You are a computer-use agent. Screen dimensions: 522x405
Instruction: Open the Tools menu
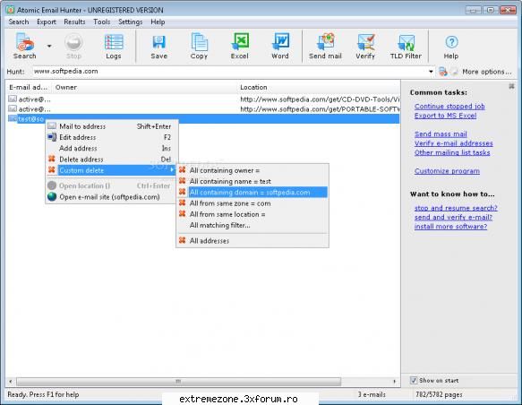click(x=101, y=22)
